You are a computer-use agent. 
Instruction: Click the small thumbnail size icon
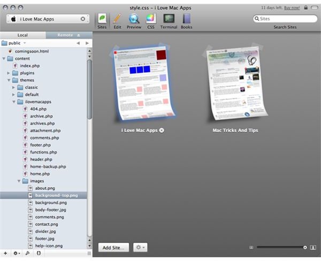[x=251, y=247]
